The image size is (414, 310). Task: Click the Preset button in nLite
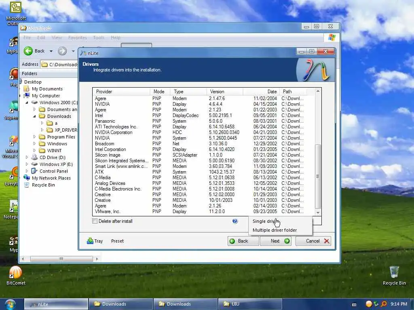coord(118,241)
